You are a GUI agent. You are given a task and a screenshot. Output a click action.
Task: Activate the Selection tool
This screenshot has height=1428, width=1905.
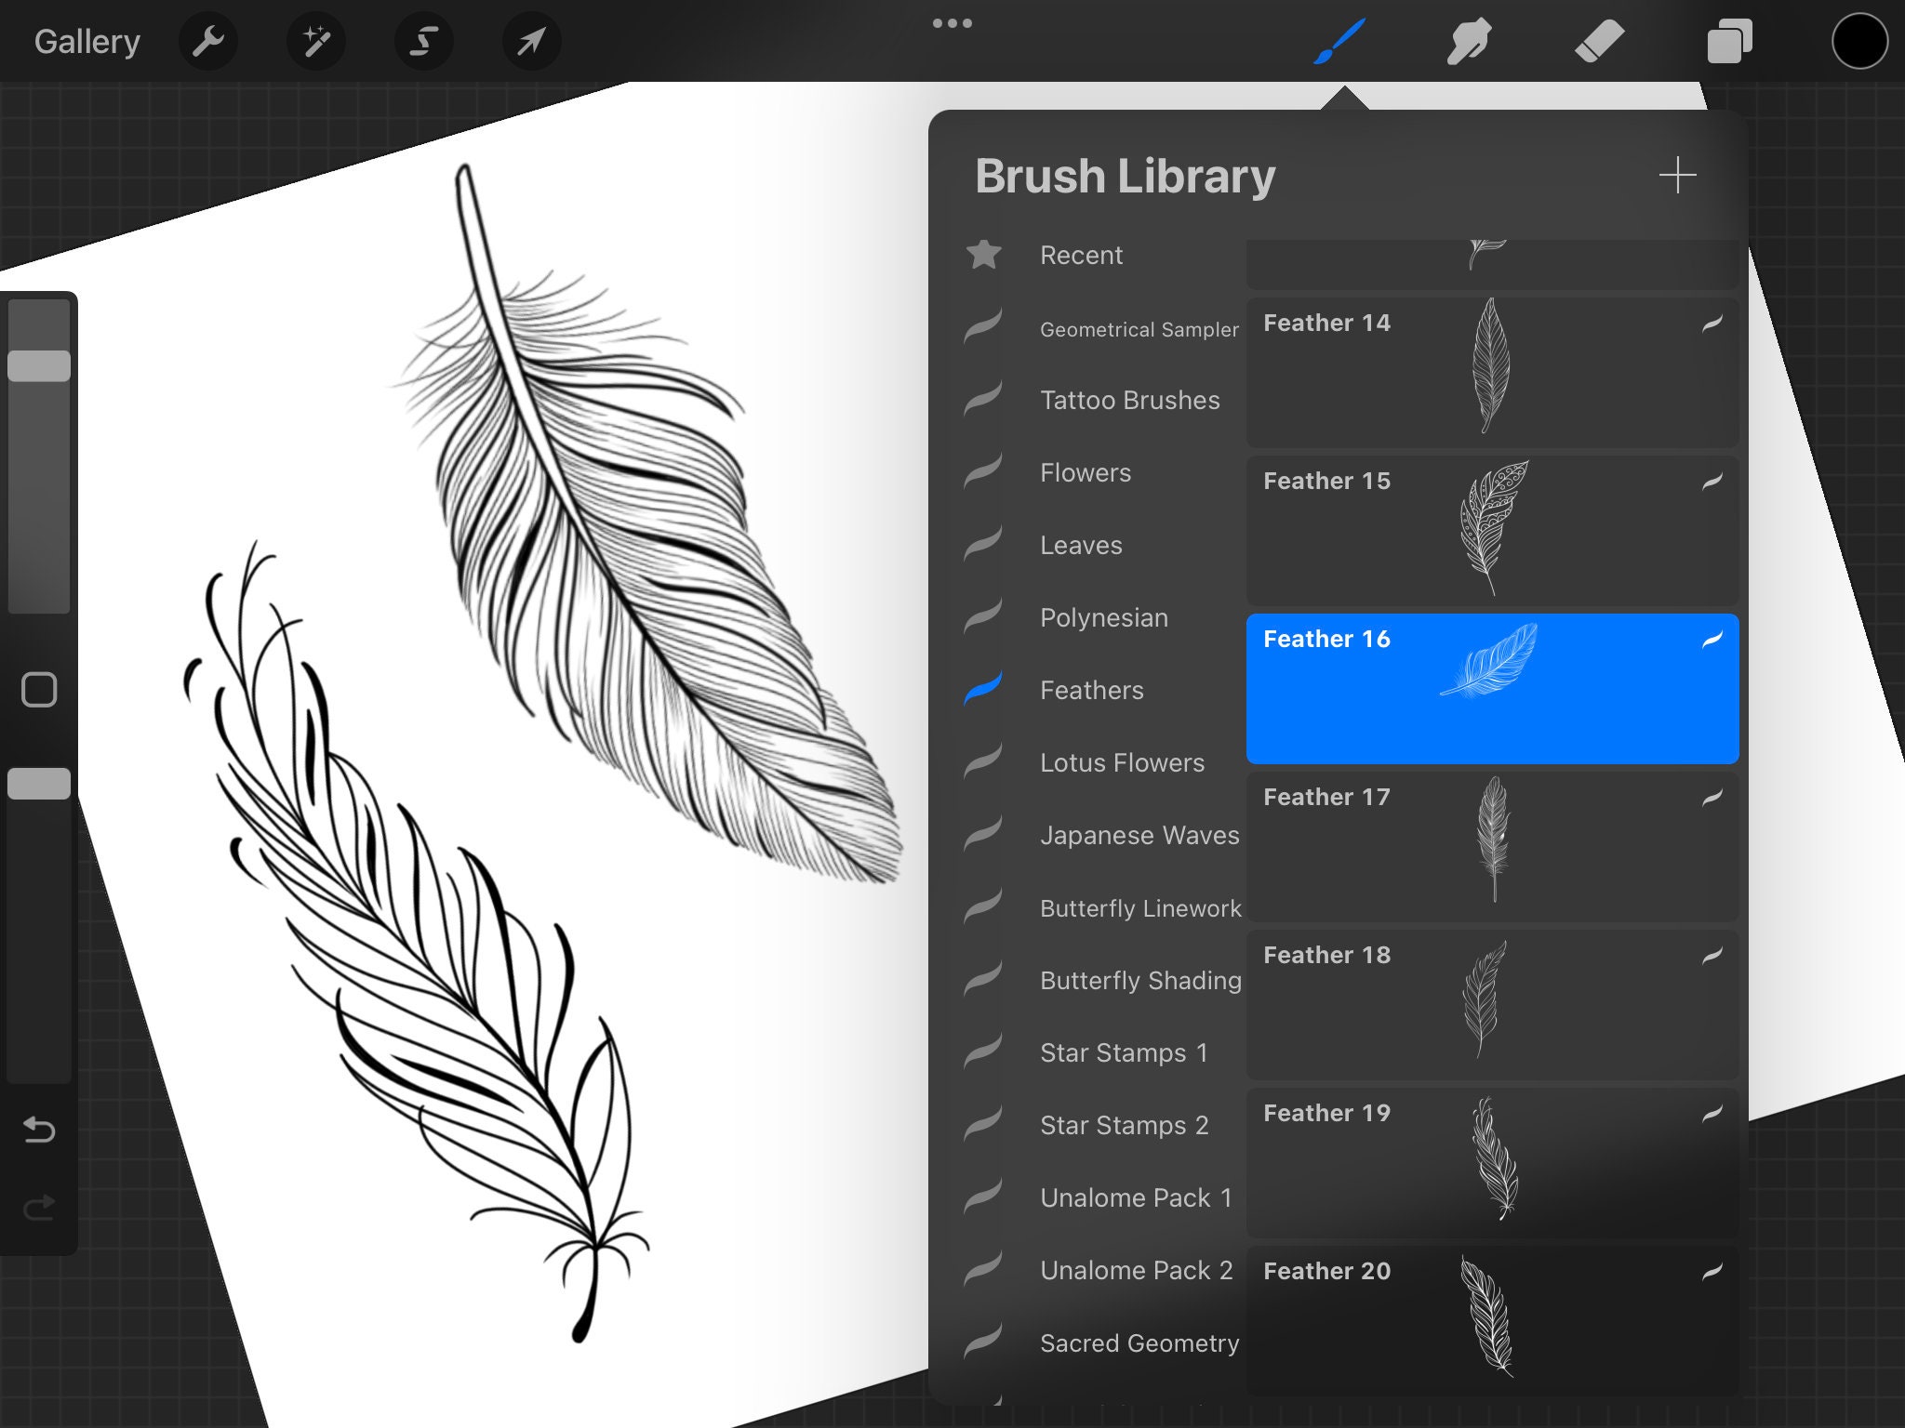(424, 41)
